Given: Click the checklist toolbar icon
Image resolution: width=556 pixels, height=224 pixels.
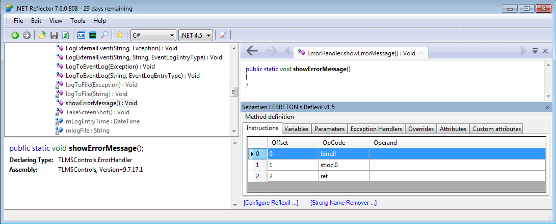Looking at the screenshot, I should [x=223, y=36].
